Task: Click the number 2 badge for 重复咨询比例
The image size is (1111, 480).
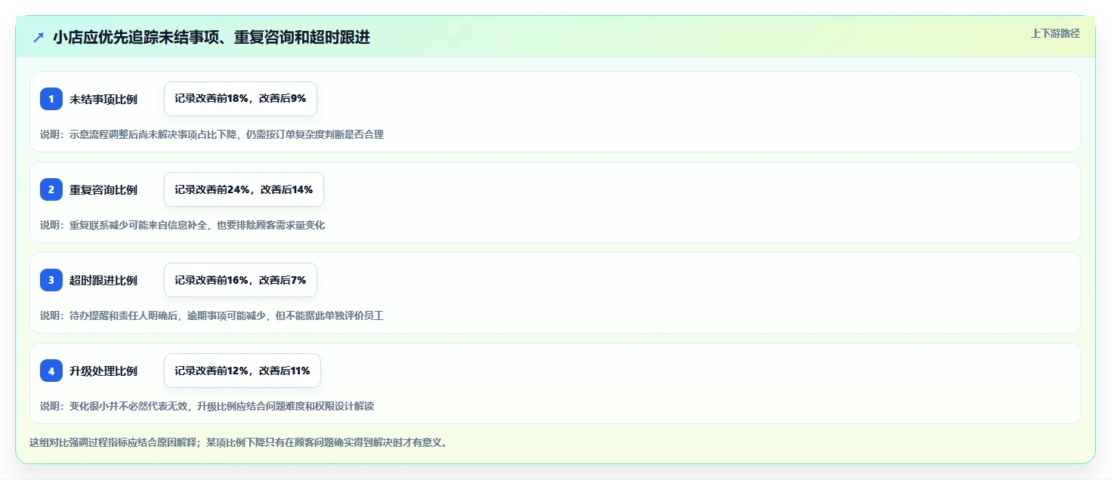Action: click(51, 189)
